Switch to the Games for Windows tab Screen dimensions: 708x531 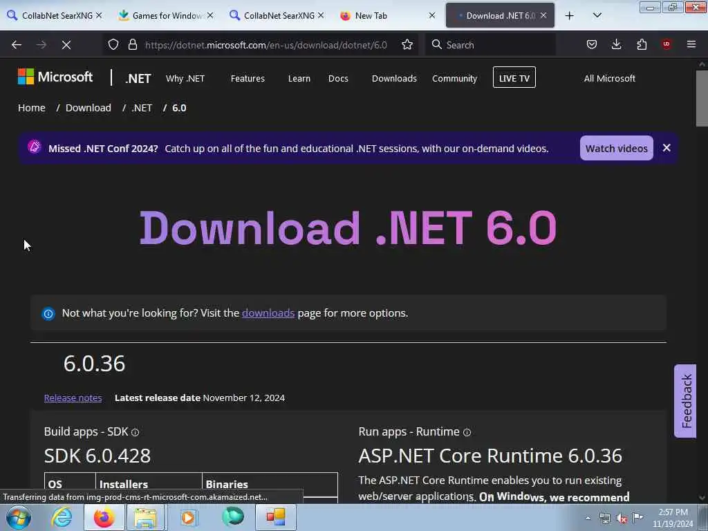165,15
